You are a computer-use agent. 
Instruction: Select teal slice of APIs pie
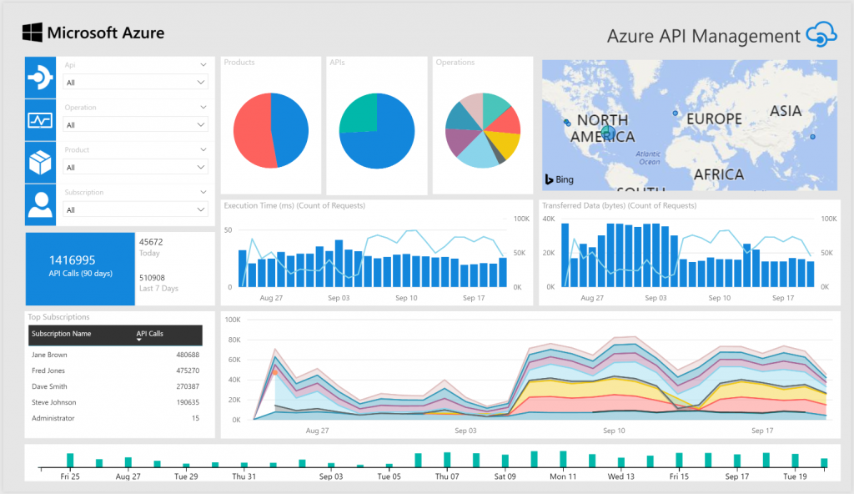click(x=360, y=116)
